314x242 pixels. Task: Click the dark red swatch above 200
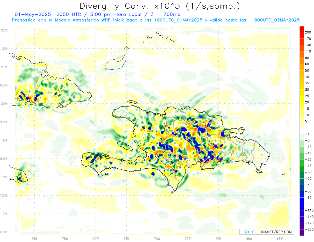click(x=302, y=29)
